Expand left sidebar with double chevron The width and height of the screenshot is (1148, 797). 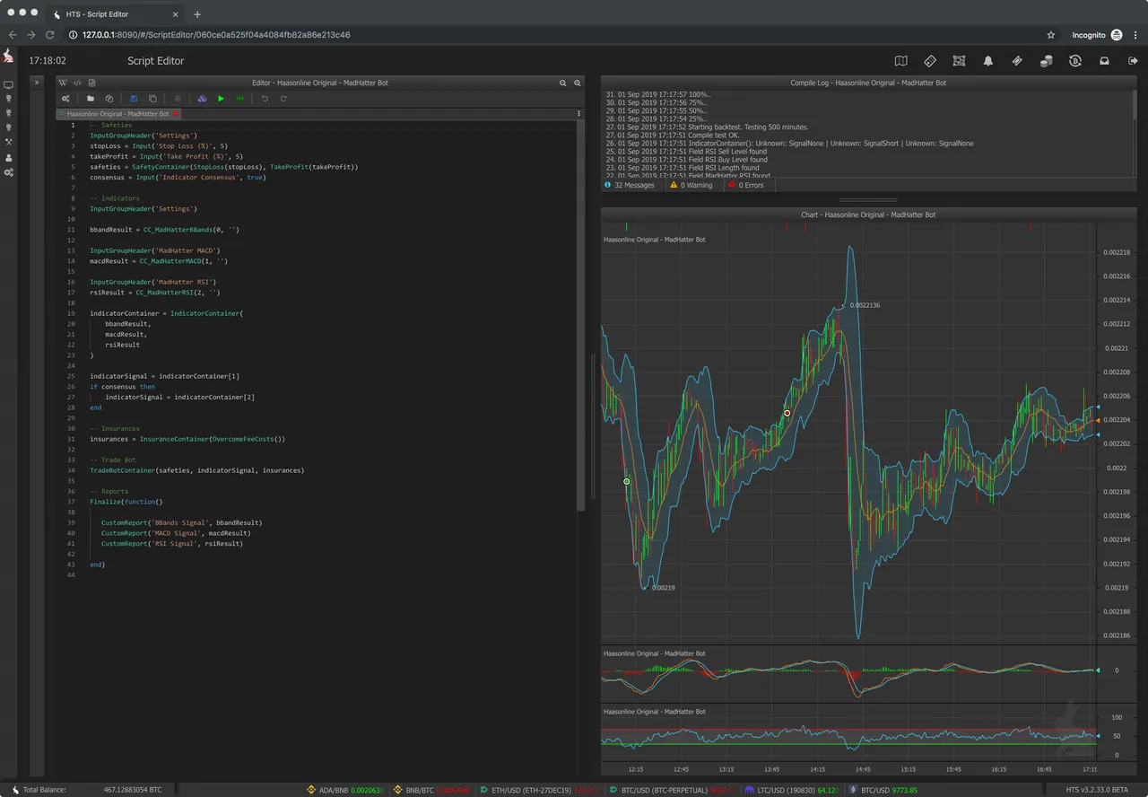(x=37, y=82)
